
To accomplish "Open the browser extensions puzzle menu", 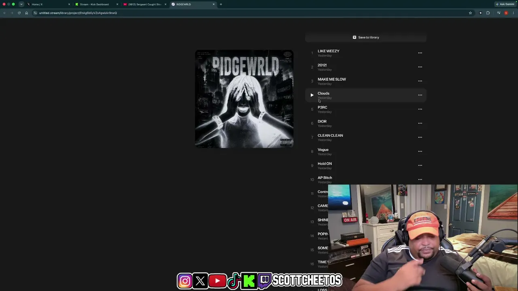I will (488, 13).
